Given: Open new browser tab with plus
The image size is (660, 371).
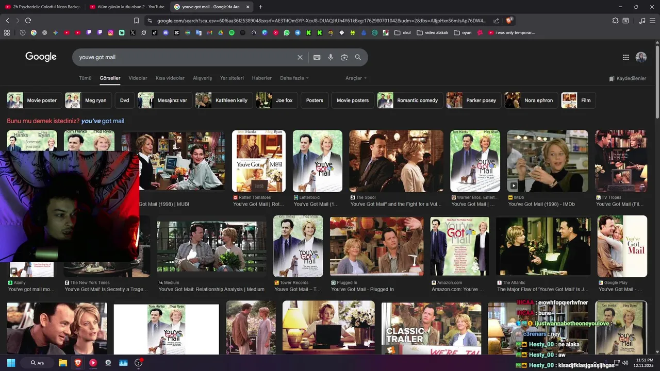Looking at the screenshot, I should coord(260,7).
